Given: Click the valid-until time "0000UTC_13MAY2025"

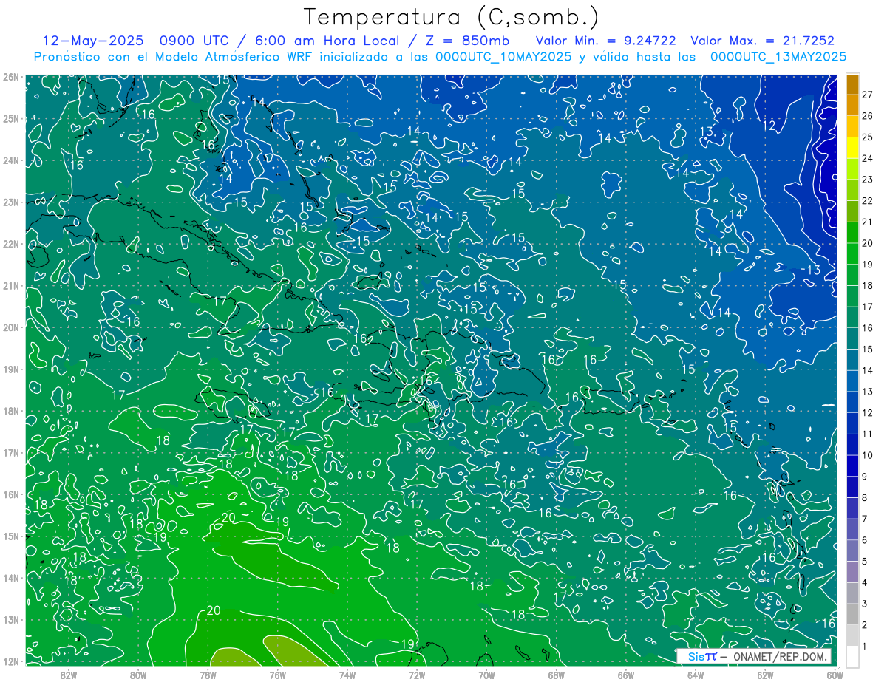Looking at the screenshot, I should [x=778, y=56].
